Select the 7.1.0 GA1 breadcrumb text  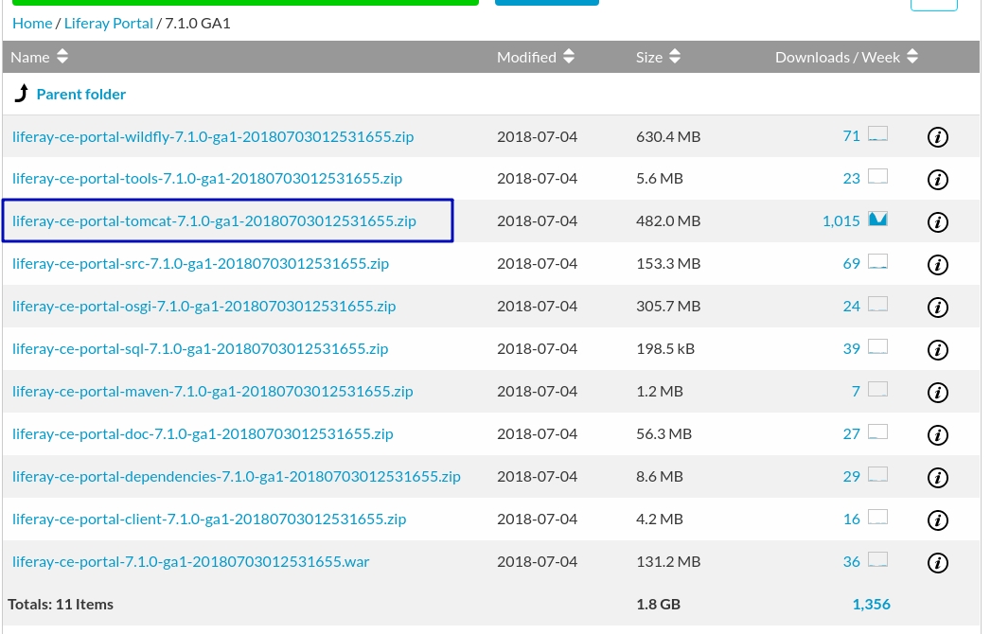click(x=198, y=24)
